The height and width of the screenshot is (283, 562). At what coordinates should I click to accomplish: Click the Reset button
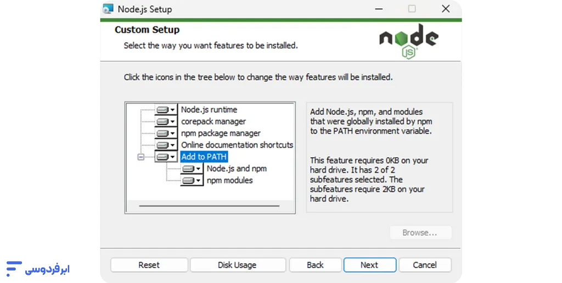[x=149, y=265]
